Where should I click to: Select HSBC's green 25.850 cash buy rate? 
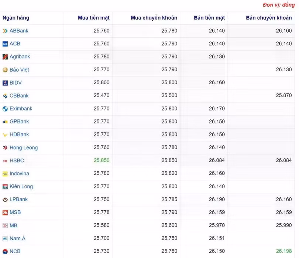pyautogui.click(x=102, y=160)
